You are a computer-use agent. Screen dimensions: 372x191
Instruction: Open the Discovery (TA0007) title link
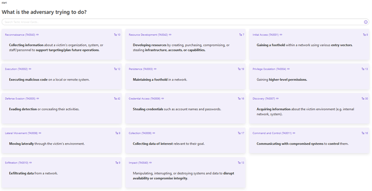coord(264,99)
